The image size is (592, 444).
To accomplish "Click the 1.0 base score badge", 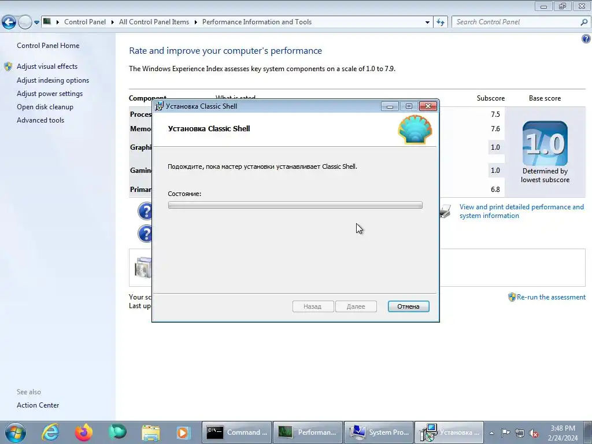I will click(x=545, y=143).
